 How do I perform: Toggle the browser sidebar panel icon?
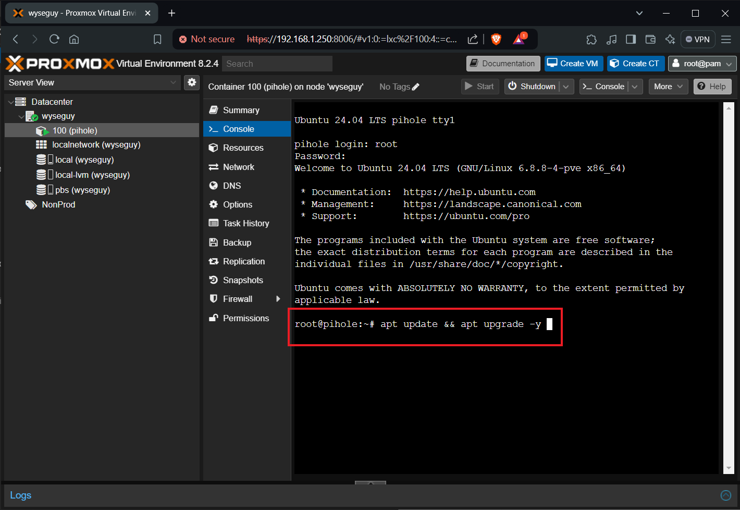click(631, 39)
